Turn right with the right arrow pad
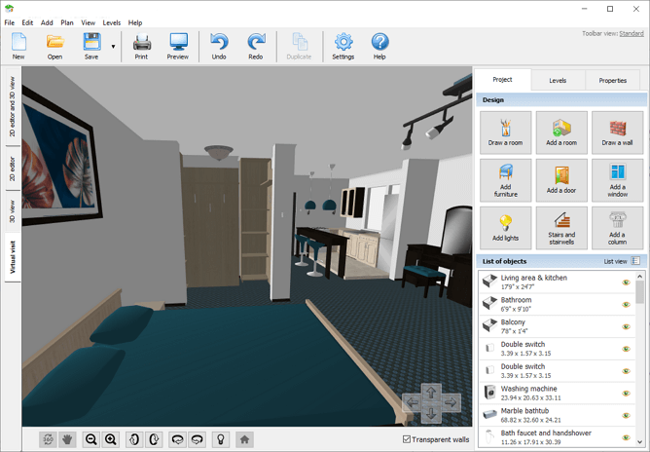 pos(451,402)
